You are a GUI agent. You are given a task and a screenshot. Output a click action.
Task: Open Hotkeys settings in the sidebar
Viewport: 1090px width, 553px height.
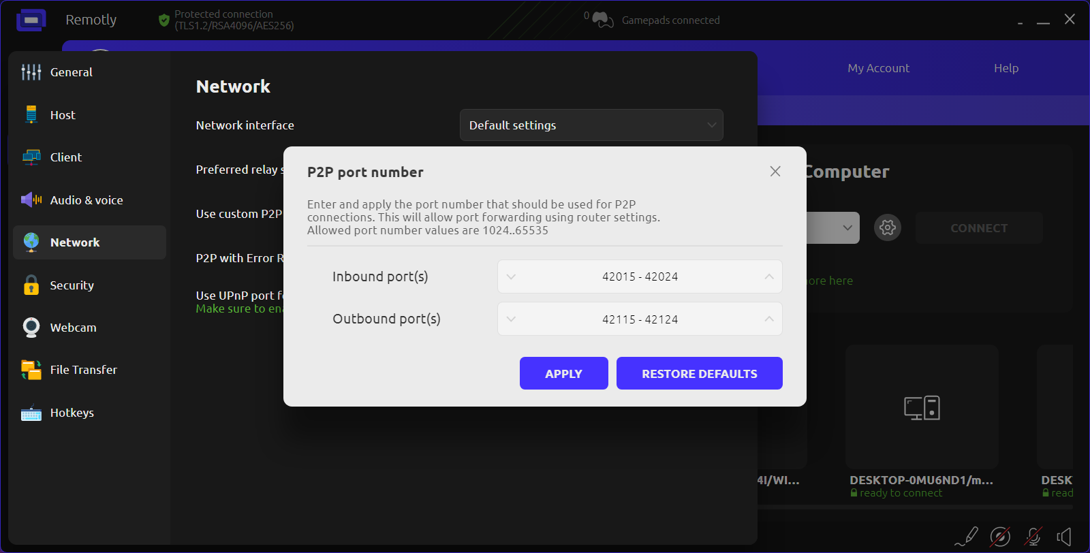(x=72, y=413)
